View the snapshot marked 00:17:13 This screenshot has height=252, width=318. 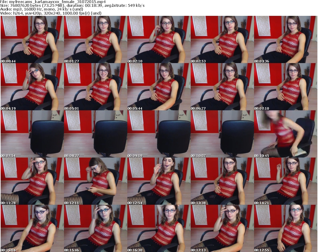coord(222,228)
